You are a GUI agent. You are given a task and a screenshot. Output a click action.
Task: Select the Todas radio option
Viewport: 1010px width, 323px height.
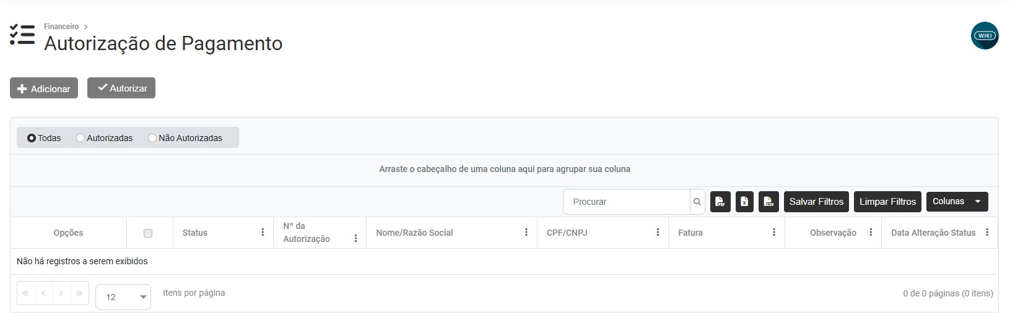(x=32, y=138)
